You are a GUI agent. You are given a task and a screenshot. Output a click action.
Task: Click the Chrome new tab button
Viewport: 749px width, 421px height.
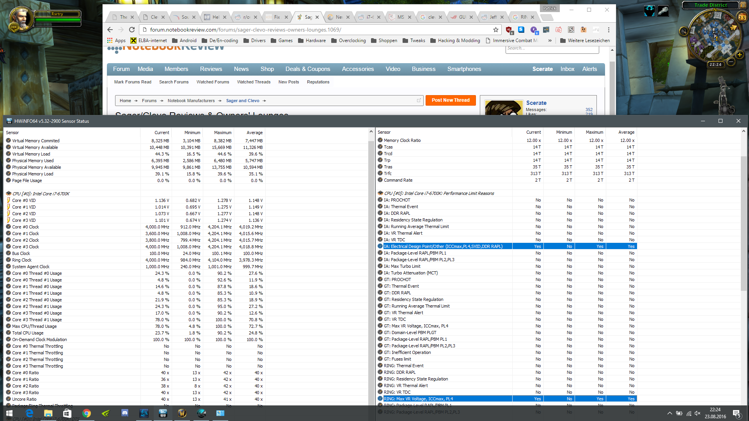[547, 17]
